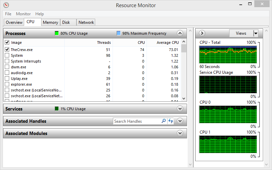The width and height of the screenshot is (272, 170).
Task: Close the Resource Monitor window
Action: point(262,4)
